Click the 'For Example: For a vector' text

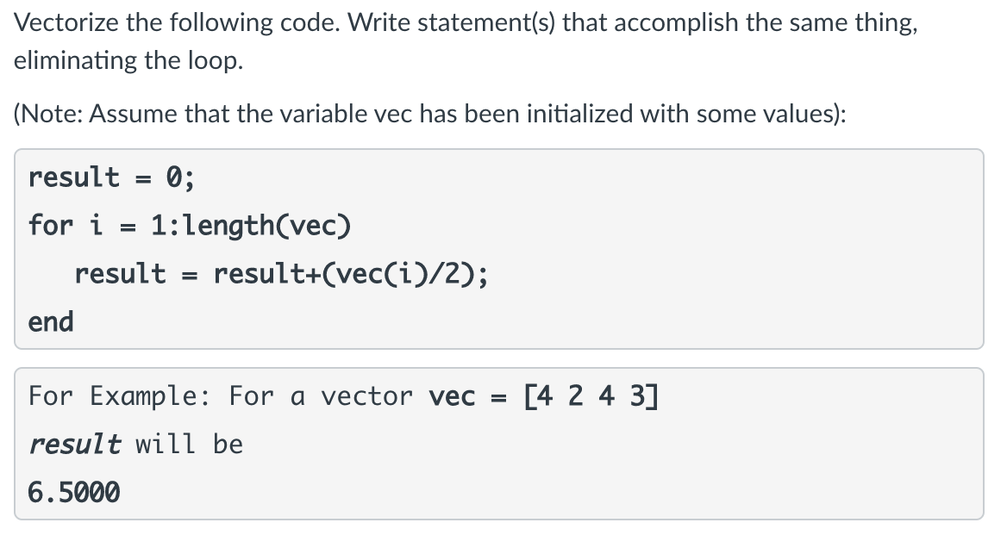click(221, 396)
